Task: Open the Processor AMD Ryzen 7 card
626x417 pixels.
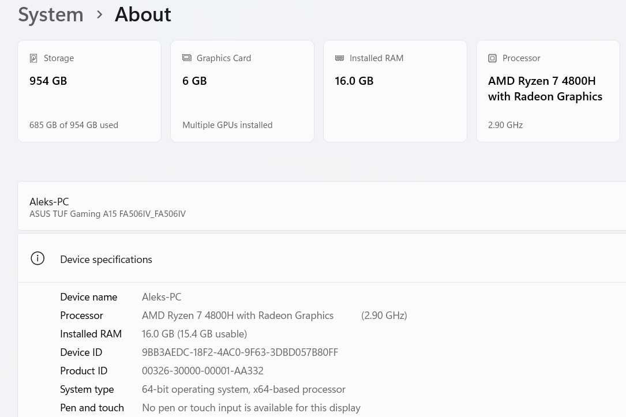Action: [548, 91]
